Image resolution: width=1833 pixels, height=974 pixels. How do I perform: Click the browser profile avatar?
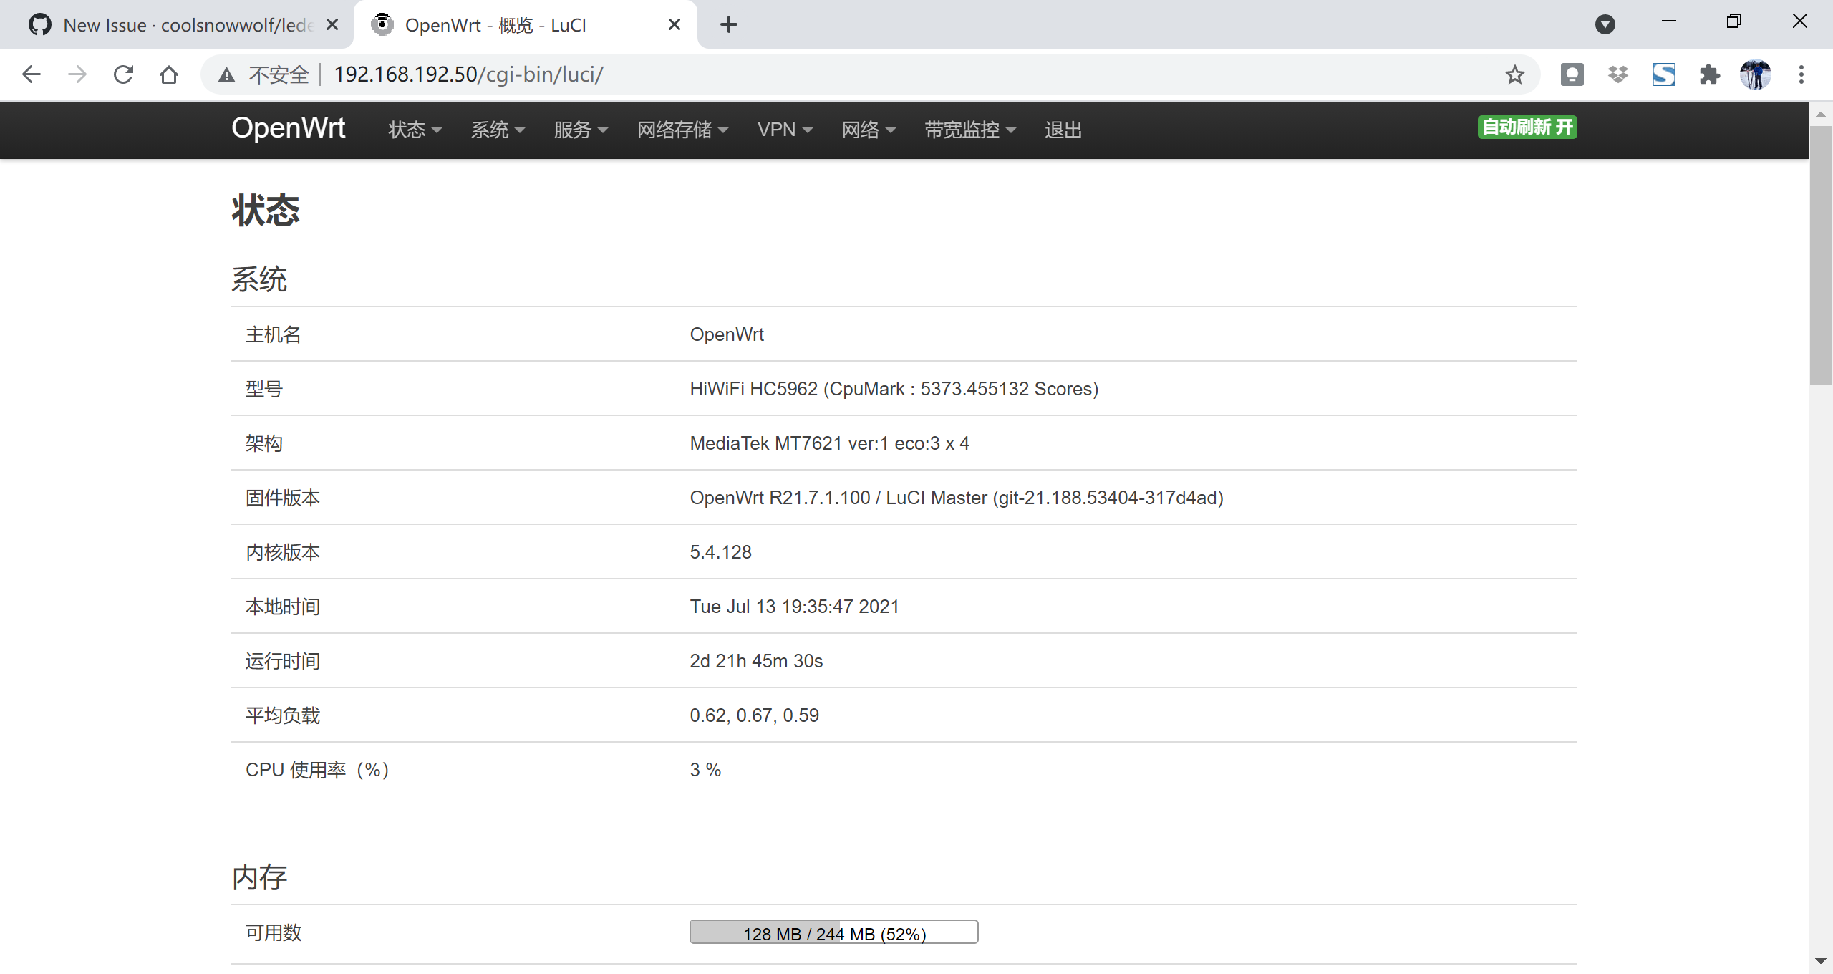[x=1756, y=74]
